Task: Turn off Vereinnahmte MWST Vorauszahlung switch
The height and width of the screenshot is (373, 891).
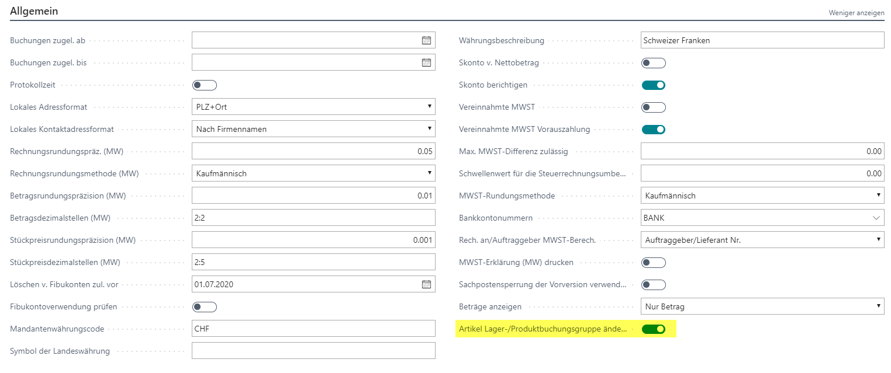Action: [x=654, y=130]
